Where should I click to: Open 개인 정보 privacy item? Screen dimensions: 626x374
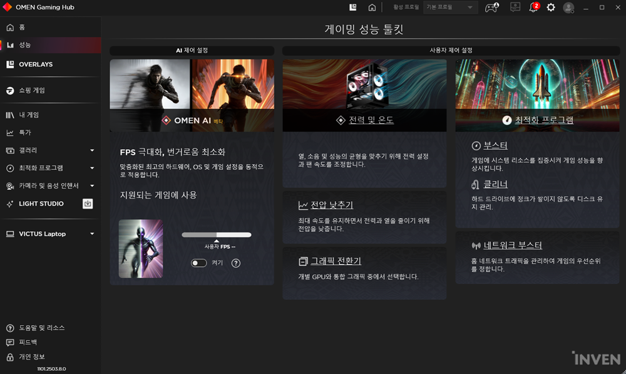tap(26, 357)
